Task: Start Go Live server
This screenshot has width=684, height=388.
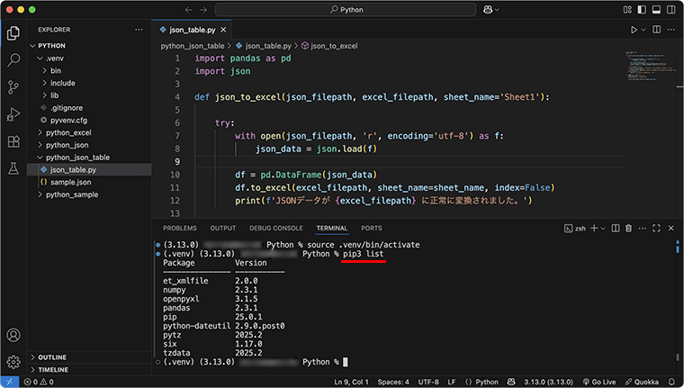Action: pos(598,382)
